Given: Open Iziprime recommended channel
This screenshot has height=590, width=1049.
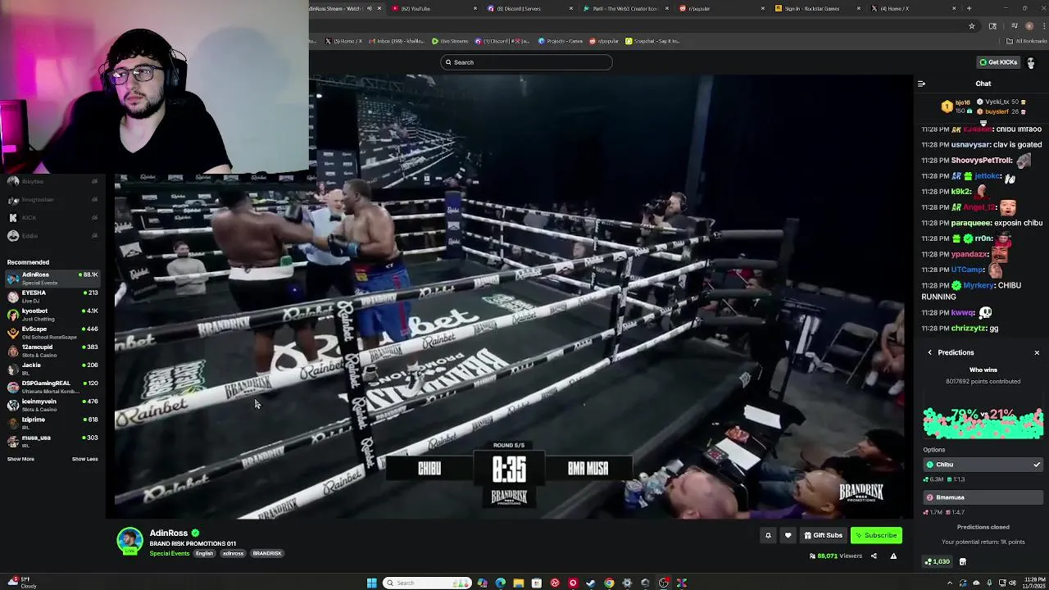Looking at the screenshot, I should pos(52,423).
